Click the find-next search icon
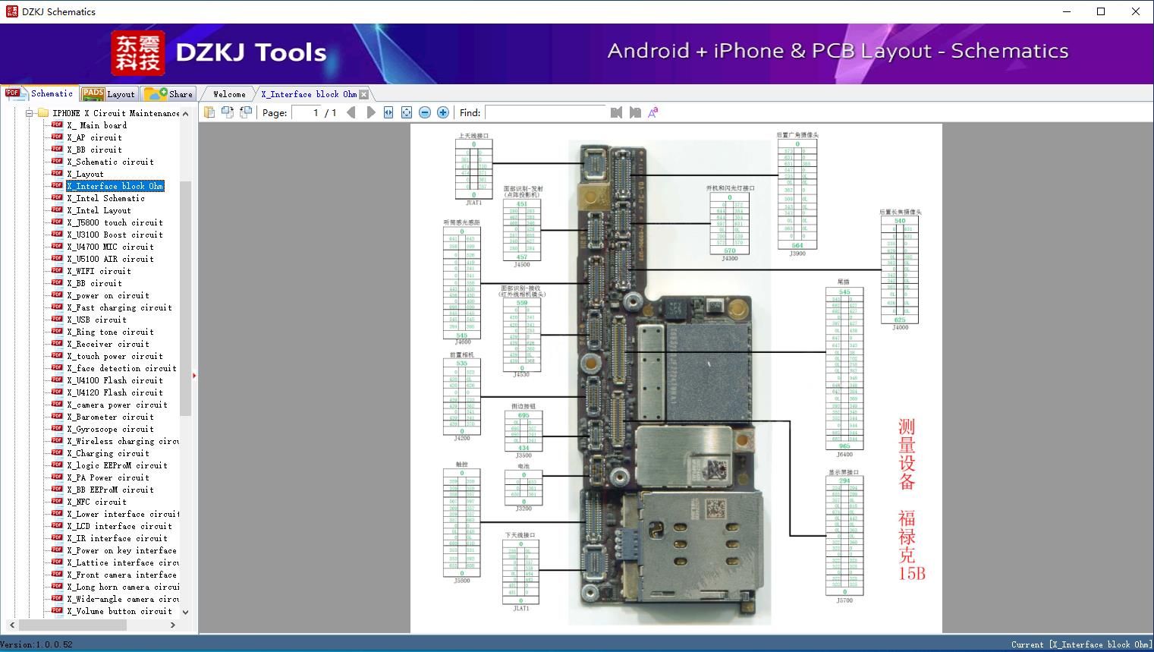 [636, 112]
